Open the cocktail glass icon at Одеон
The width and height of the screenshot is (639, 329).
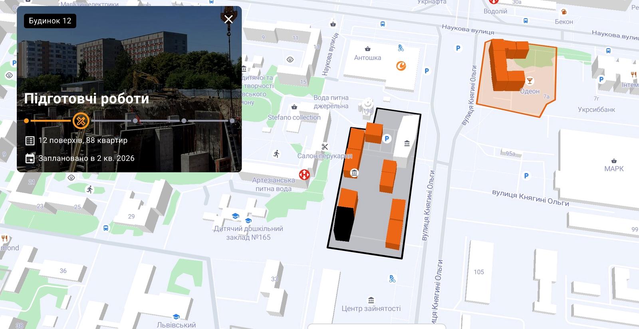tap(530, 81)
